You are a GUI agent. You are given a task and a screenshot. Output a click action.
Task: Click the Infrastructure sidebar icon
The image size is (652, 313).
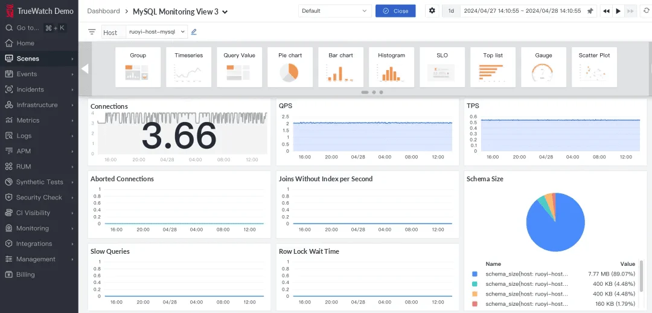[x=9, y=105]
